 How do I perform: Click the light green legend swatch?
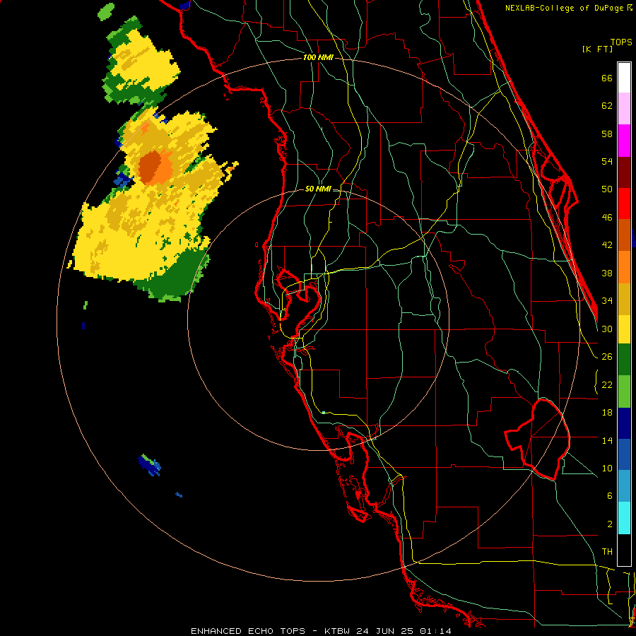point(624,391)
